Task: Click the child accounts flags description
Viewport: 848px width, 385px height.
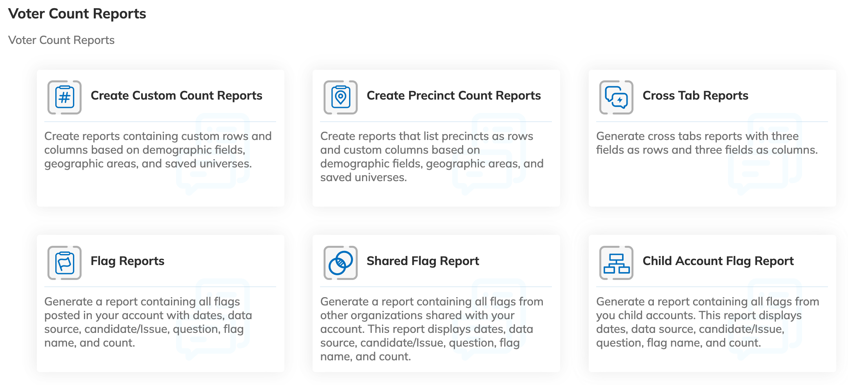Action: [x=707, y=322]
